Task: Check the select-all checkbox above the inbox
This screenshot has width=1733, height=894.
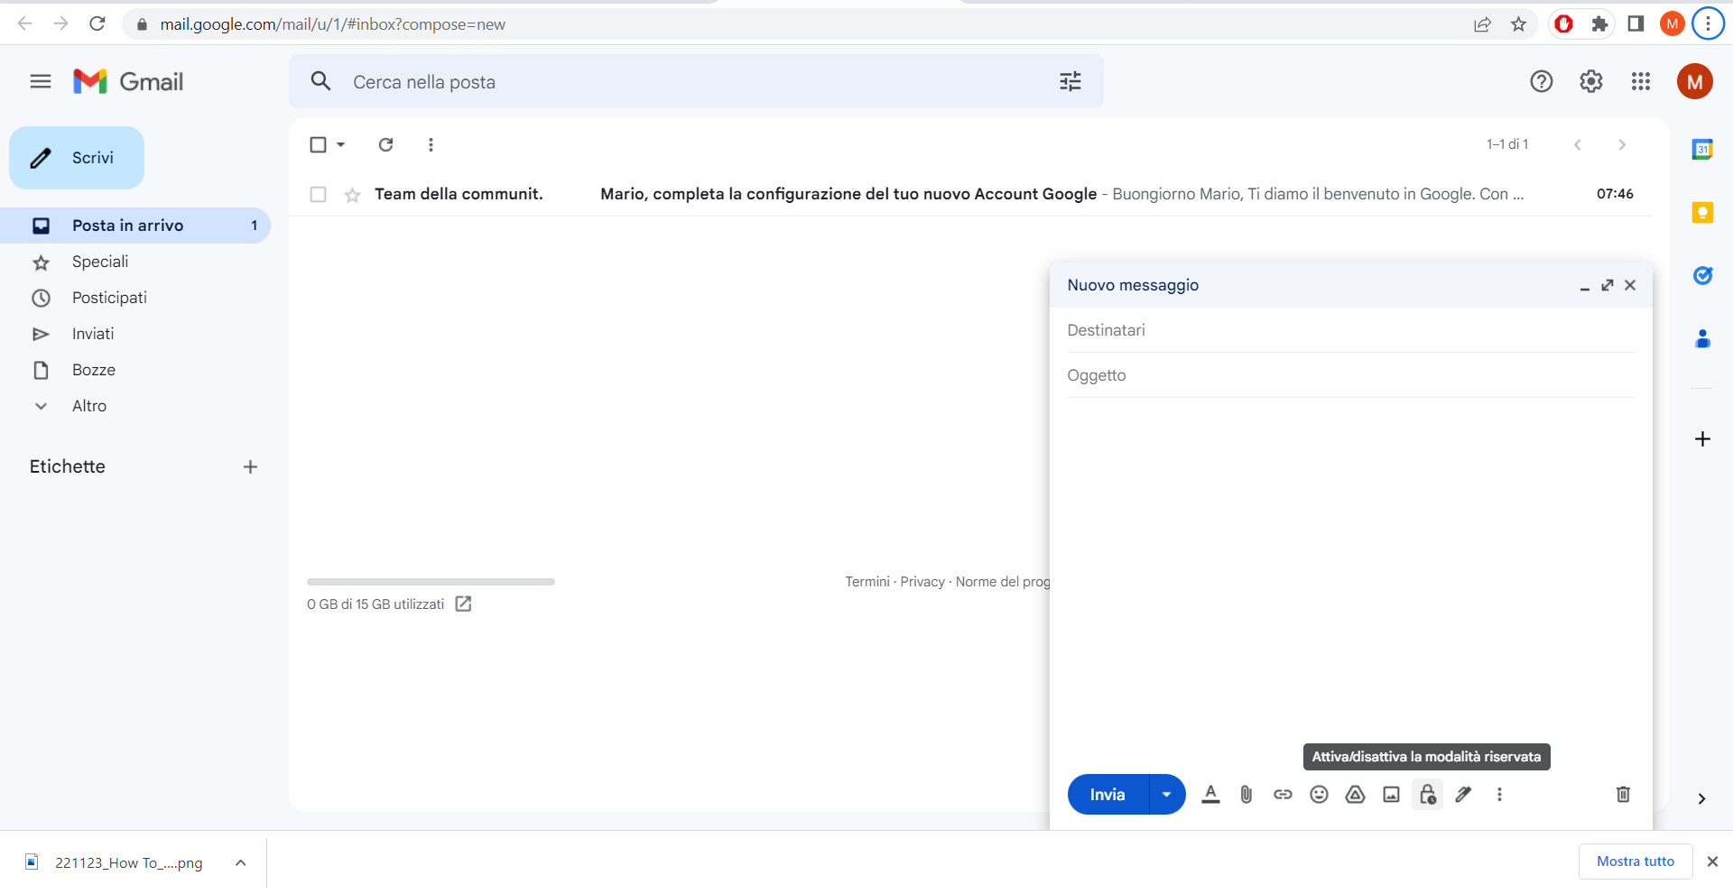Action: coord(318,144)
